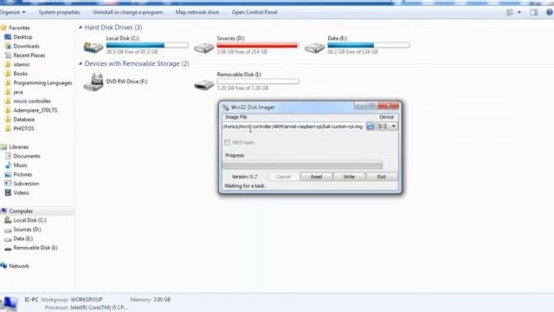Screen dimensions: 554x312
Task: Select the Removable Disk (I:) drive icon
Action: pyautogui.click(x=204, y=85)
